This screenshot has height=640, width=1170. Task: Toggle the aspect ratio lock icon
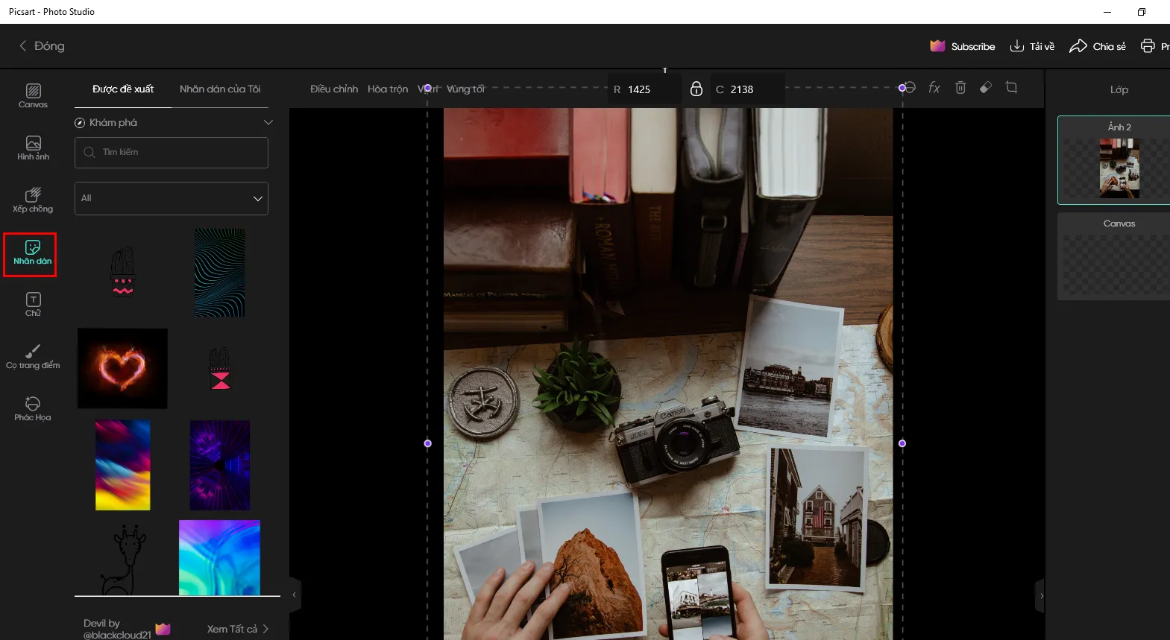point(696,89)
